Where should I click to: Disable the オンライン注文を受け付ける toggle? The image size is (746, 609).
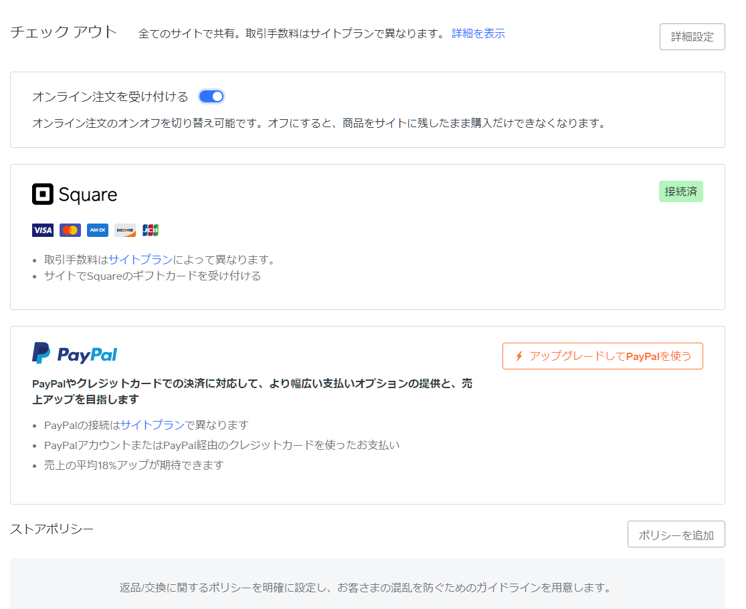point(211,96)
